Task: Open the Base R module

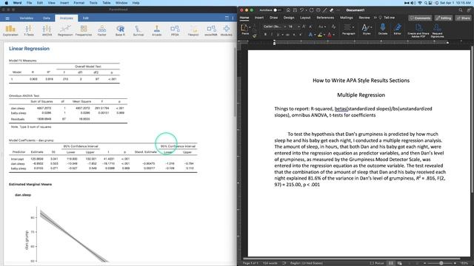Action: [120, 30]
